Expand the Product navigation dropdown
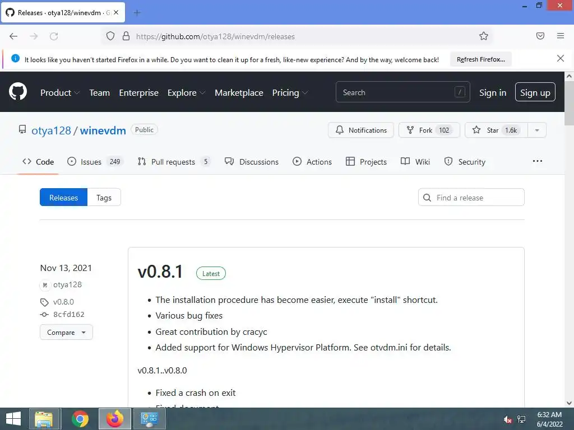 click(60, 92)
